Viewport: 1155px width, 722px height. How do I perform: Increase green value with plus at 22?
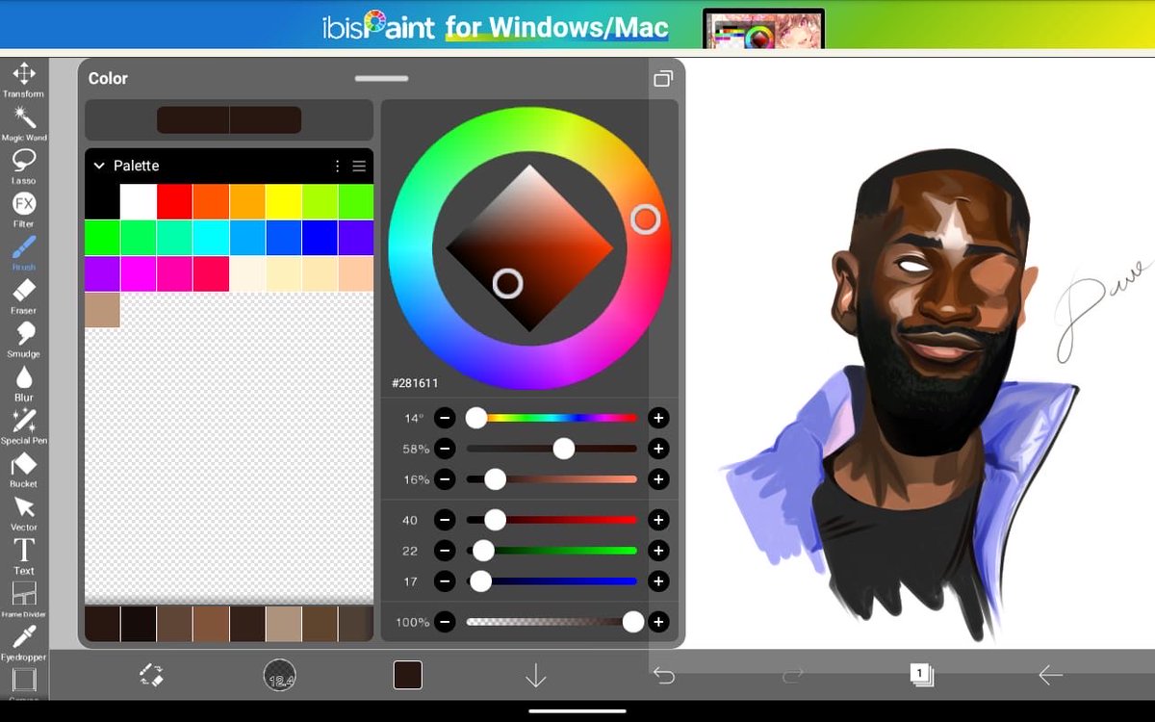(658, 551)
